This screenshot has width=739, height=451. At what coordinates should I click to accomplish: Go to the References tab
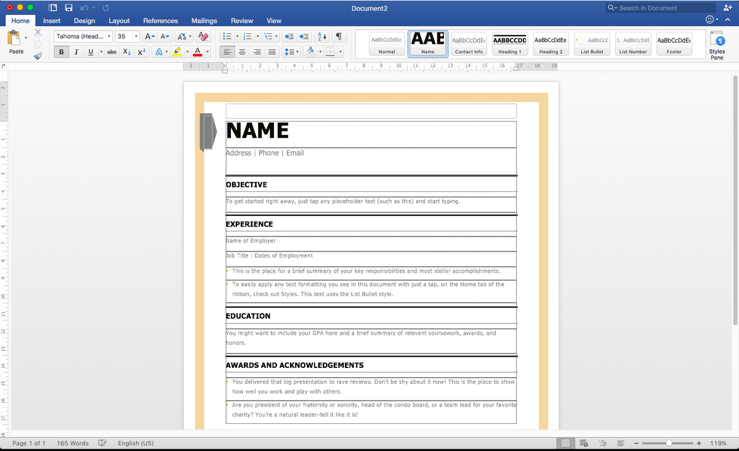(161, 21)
